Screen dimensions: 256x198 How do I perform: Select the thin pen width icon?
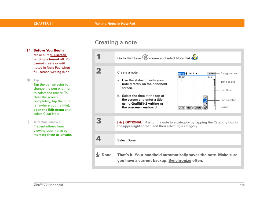205,98
